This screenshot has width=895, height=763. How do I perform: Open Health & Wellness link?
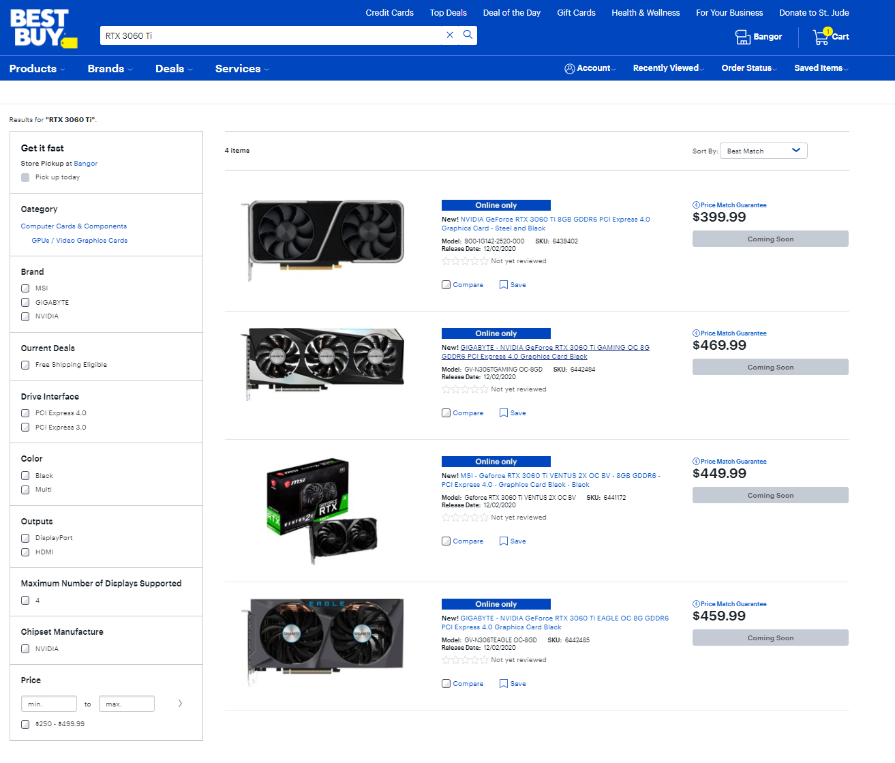[x=646, y=13]
